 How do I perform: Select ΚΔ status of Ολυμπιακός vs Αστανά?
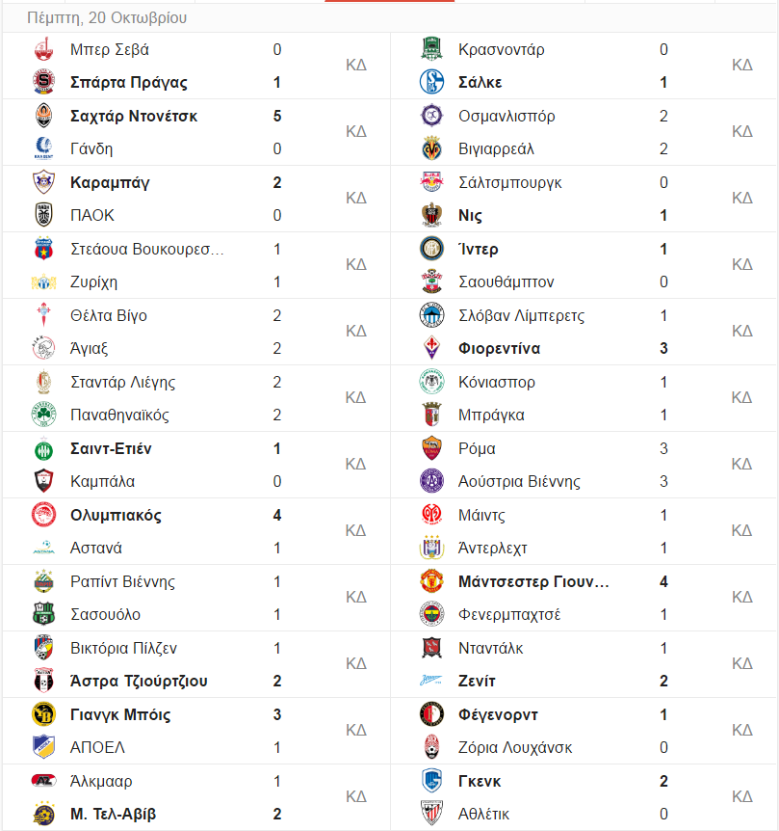355,530
